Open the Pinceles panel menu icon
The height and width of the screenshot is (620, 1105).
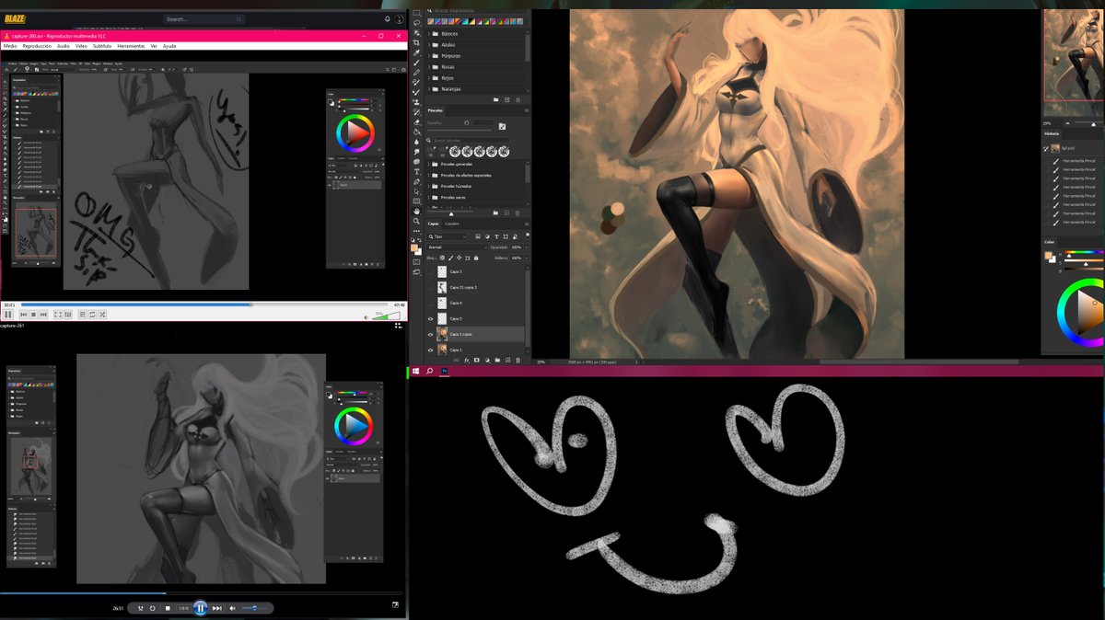(x=527, y=110)
